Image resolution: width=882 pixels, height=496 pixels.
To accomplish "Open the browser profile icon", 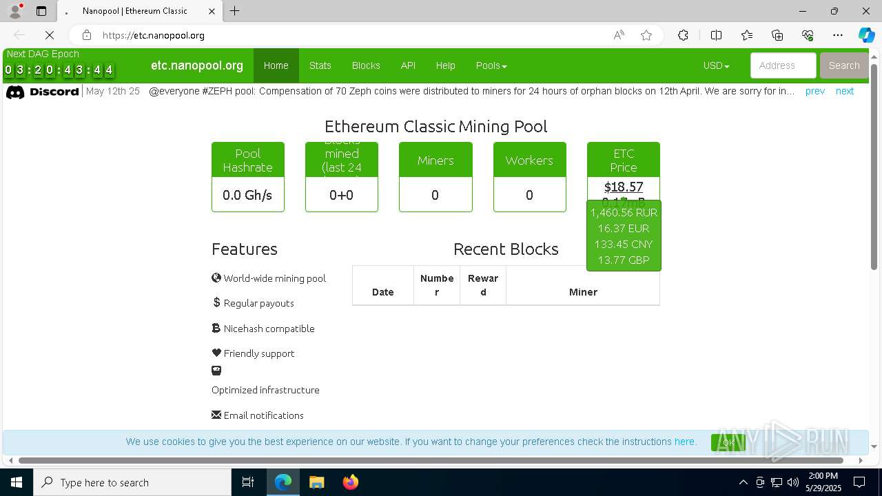I will 15,11.
